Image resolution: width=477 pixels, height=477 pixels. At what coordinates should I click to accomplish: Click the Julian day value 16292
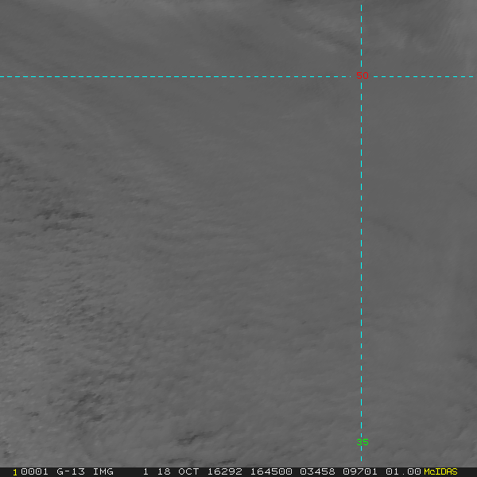[x=224, y=471]
